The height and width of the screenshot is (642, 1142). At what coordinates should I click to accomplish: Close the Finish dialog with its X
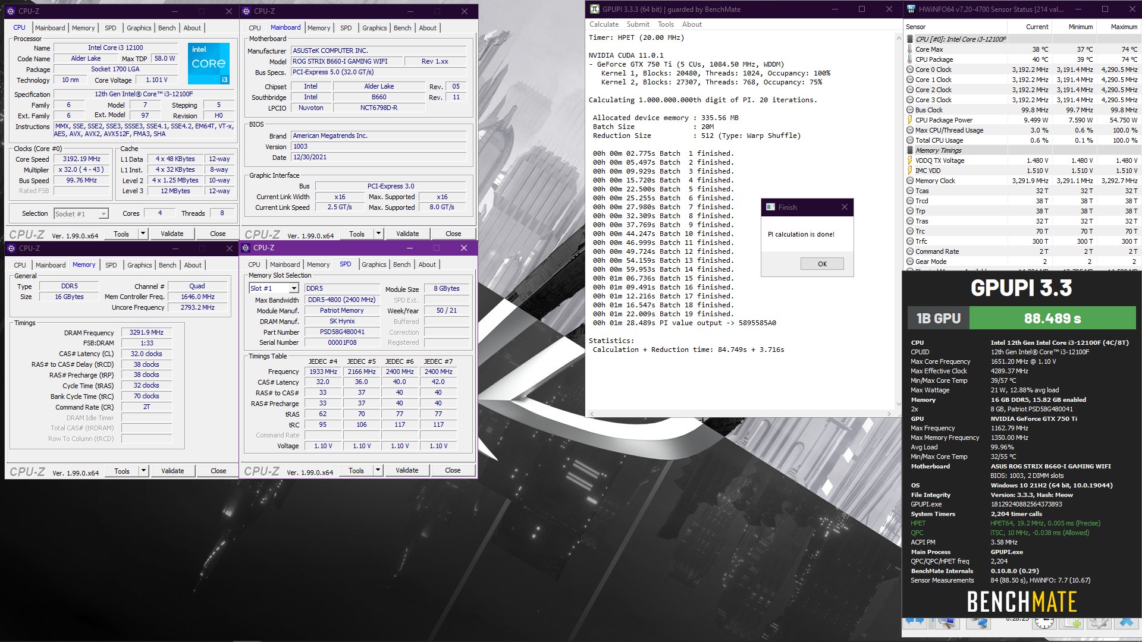pos(844,207)
